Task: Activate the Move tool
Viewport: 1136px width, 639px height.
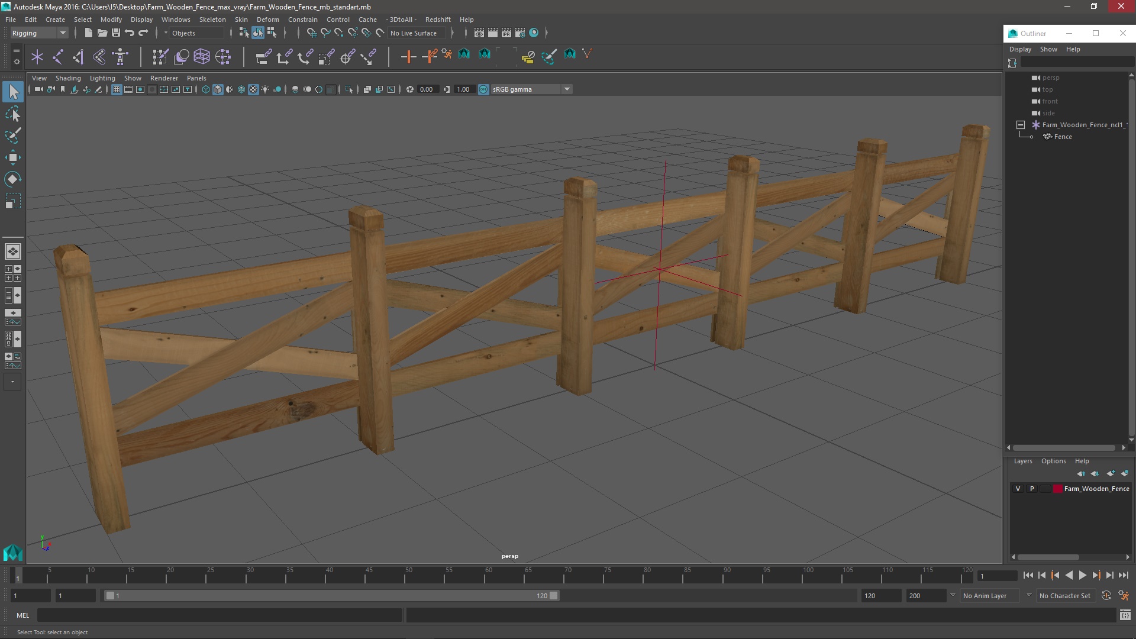Action: [12, 157]
